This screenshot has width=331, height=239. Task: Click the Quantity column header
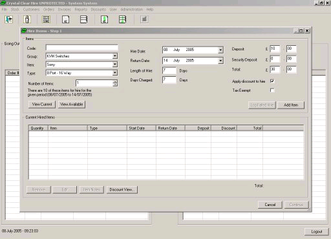tap(38, 128)
